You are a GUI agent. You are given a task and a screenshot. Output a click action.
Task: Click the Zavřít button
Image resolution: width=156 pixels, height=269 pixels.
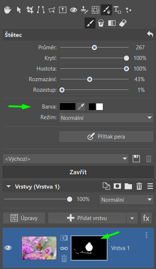pyautogui.click(x=78, y=172)
